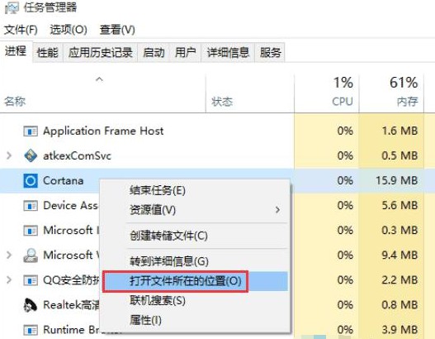Click the 9.4 MB memory value
Viewport: 435px width, 339px height.
400,255
